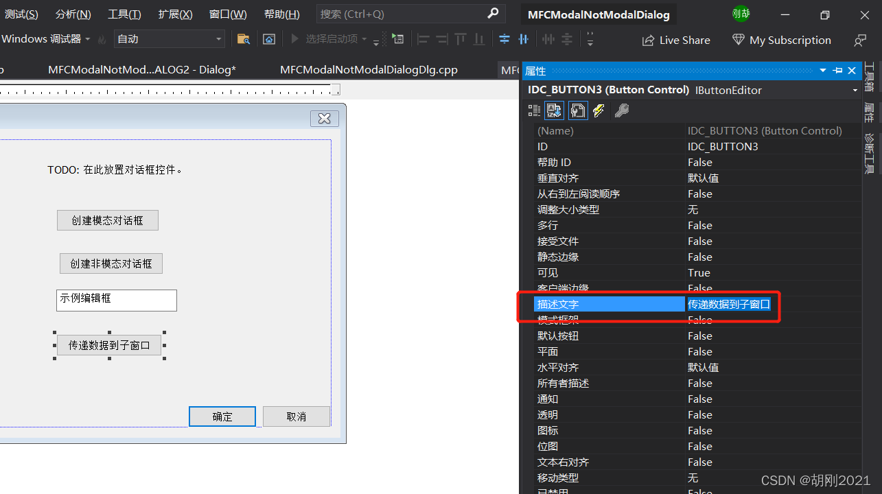Select the 传递数据到子窗口 button in designer
The image size is (882, 494).
click(x=109, y=345)
